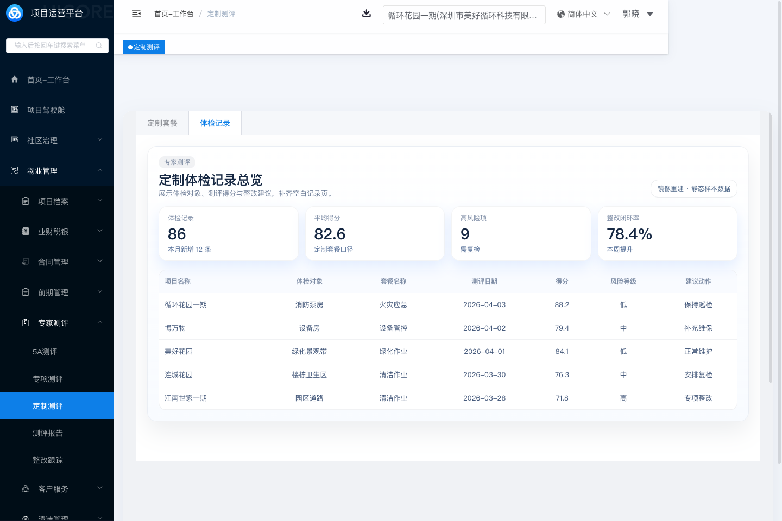Click the platform logo at top left
Image resolution: width=782 pixels, height=521 pixels.
click(15, 13)
